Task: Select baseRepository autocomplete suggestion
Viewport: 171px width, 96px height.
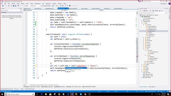Action: (76, 68)
